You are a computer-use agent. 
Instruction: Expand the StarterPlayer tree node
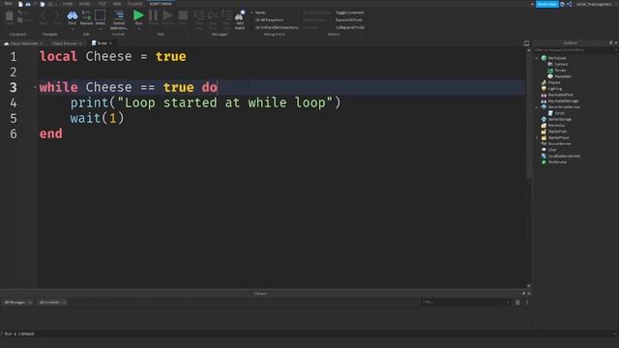[537, 137]
